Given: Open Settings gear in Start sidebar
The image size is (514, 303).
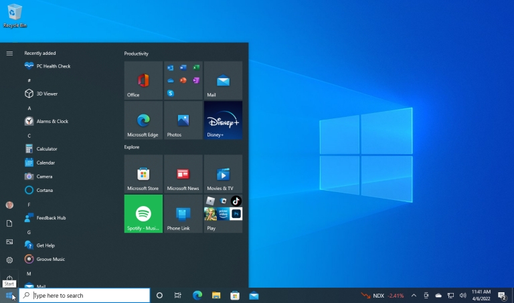Looking at the screenshot, I should click(x=9, y=260).
